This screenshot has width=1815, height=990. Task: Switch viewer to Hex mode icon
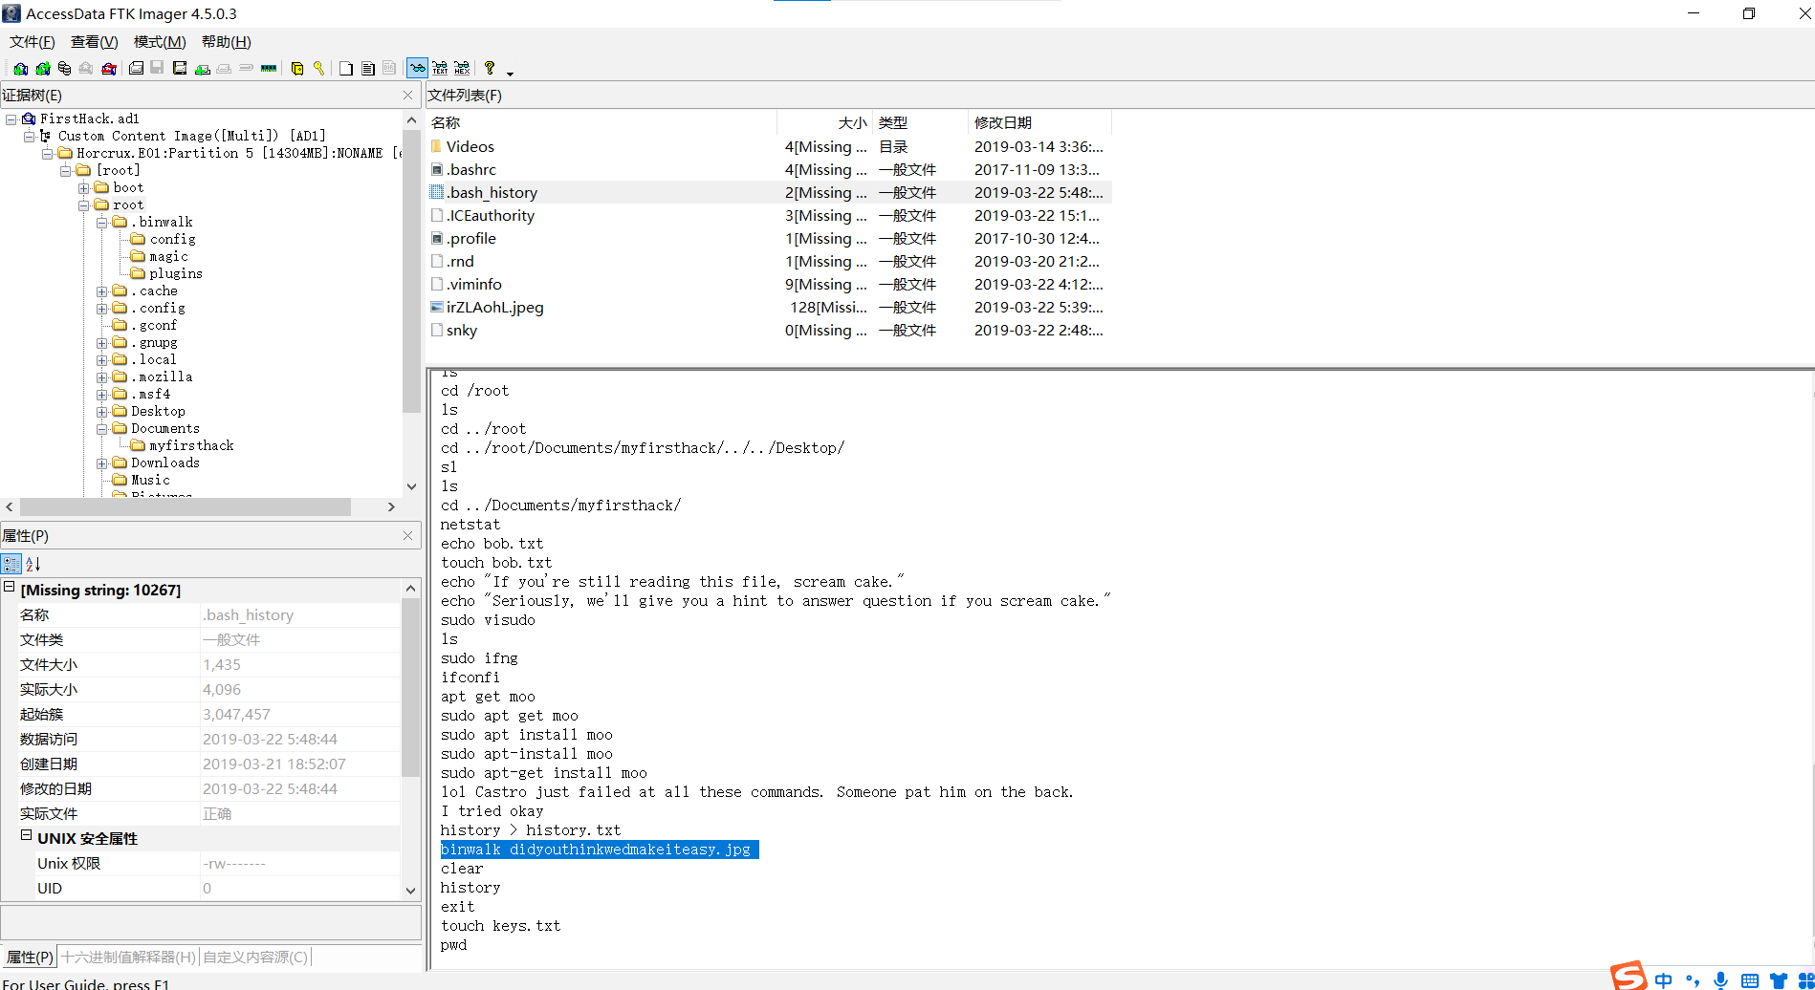462,68
